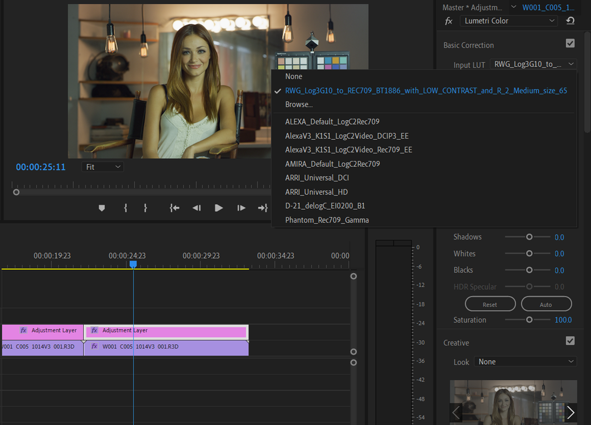Open the Master clip chevron menu
The width and height of the screenshot is (591, 425).
click(513, 7)
